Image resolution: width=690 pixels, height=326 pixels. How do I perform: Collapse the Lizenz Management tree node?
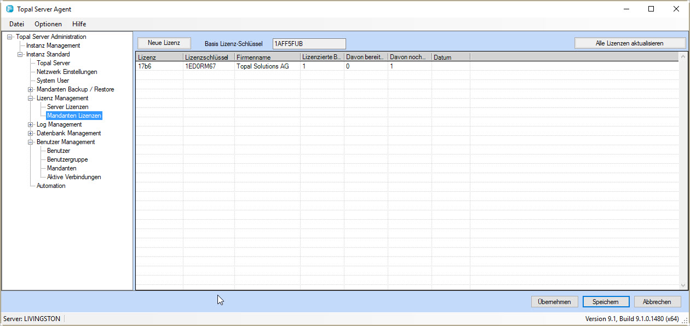tap(31, 98)
